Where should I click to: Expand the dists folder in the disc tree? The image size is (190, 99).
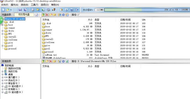point(2,31)
